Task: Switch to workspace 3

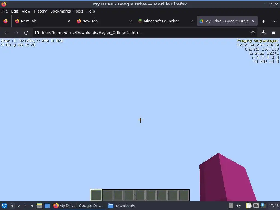Action: pos(25,206)
